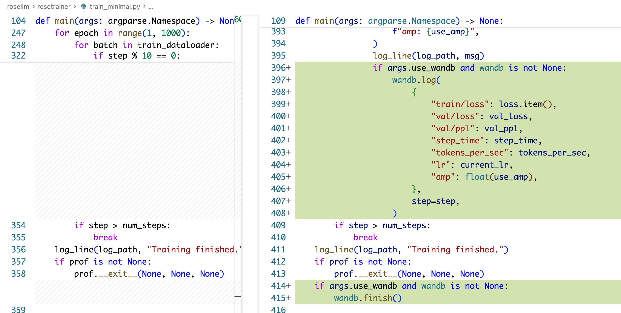This screenshot has height=313, width=621.
Task: Click the Python file icon in breadcrumbs
Action: pyautogui.click(x=84, y=6)
